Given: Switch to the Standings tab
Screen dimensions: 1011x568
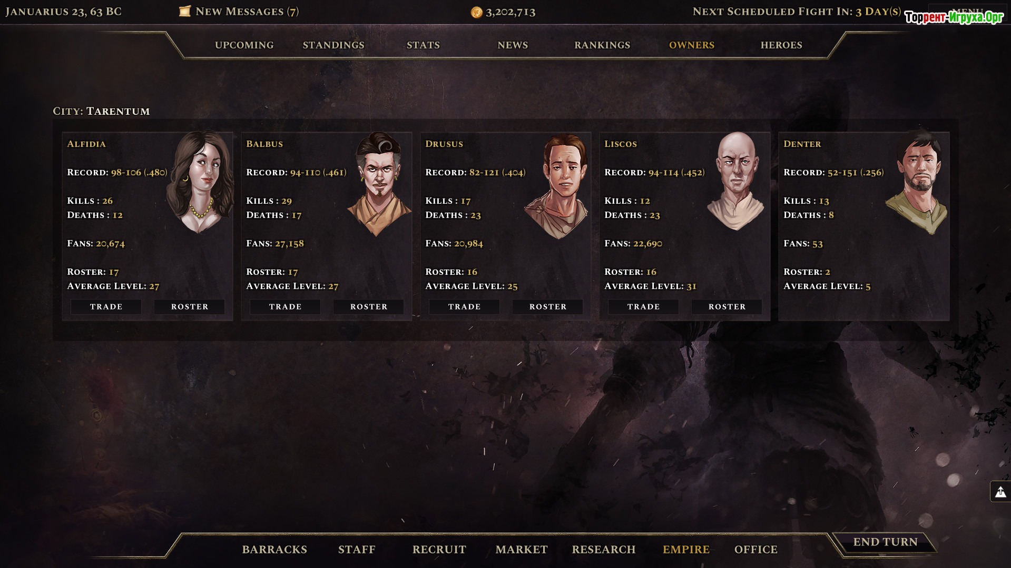Looking at the screenshot, I should tap(333, 45).
